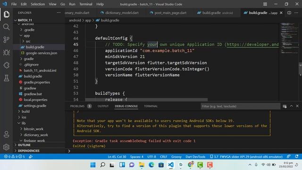Click the VS Code logo icon
This screenshot has height=170, width=302.
point(5,4)
